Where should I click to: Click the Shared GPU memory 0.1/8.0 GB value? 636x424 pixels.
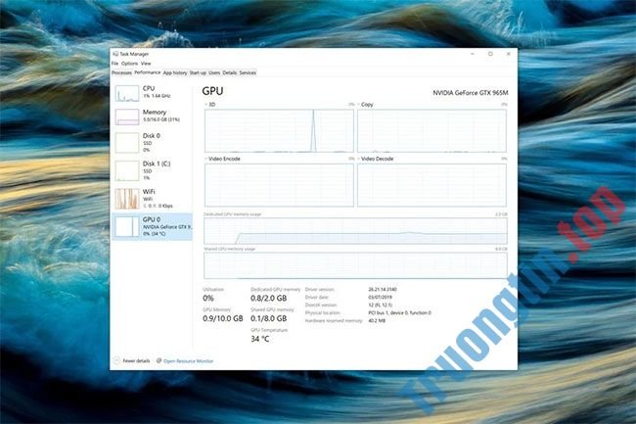point(268,319)
